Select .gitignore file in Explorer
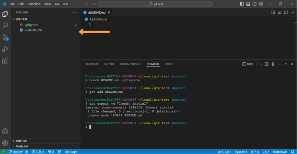This screenshot has height=154, width=297. pos(31,24)
